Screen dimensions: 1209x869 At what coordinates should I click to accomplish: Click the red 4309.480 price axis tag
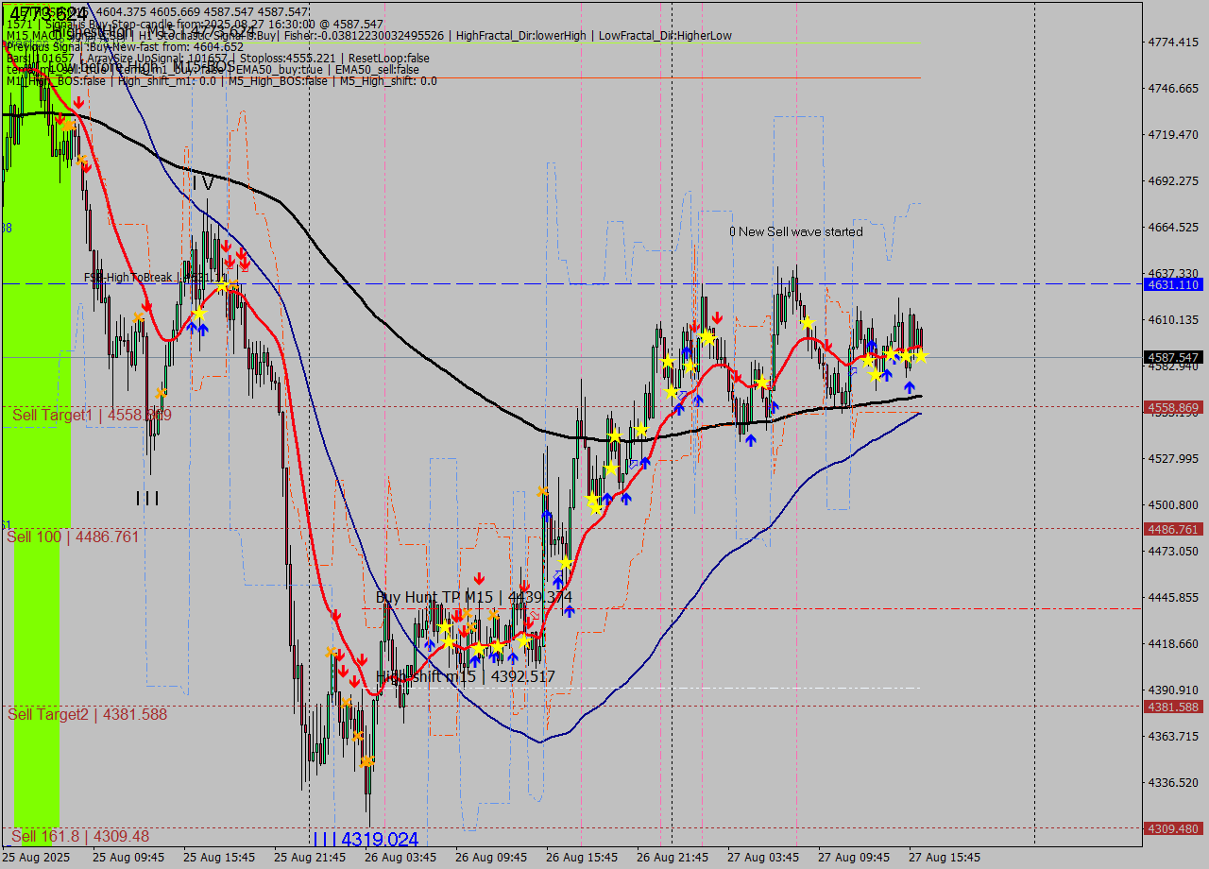[1172, 828]
